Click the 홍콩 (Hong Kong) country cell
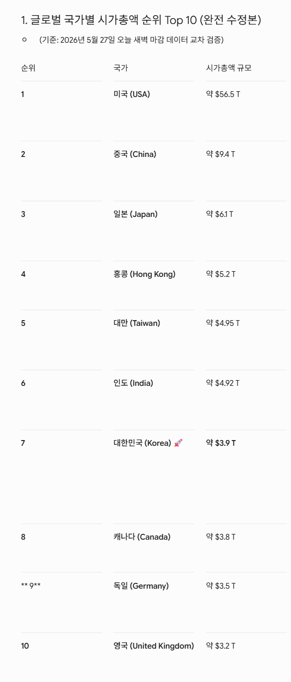The image size is (291, 682). click(144, 274)
